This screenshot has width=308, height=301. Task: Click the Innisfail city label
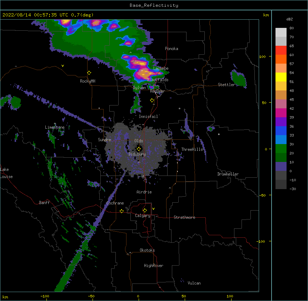coord(148,117)
